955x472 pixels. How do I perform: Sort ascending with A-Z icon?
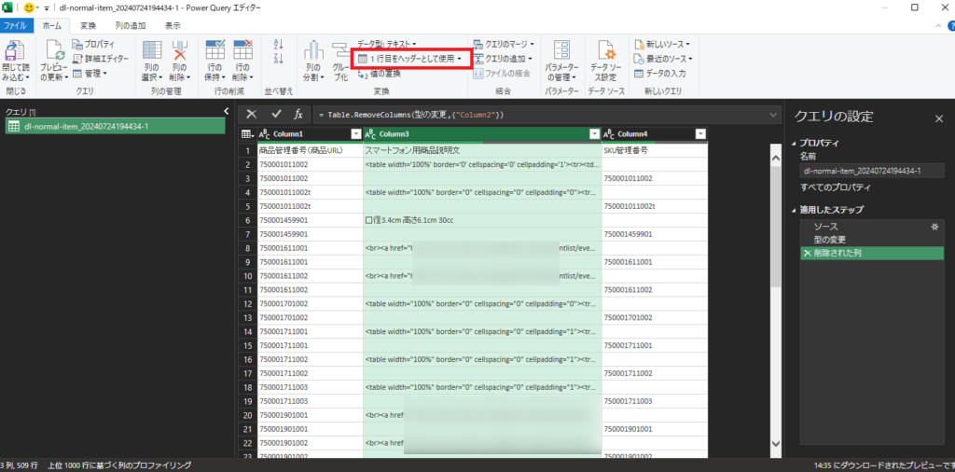(x=279, y=45)
